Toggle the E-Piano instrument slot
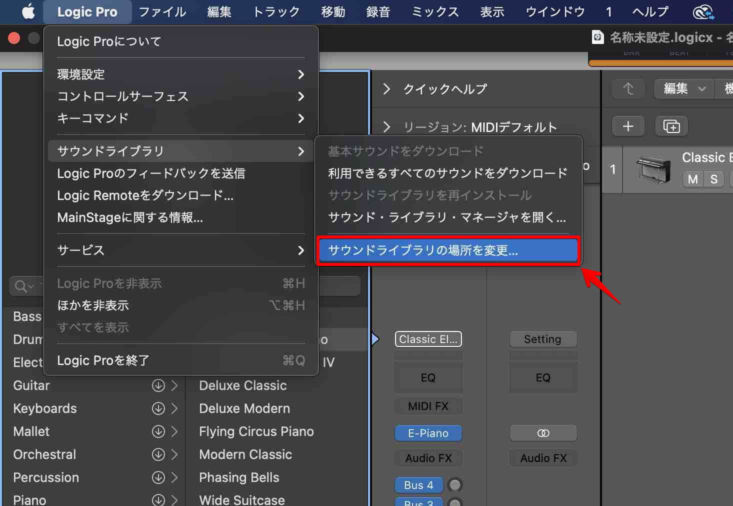This screenshot has width=733, height=506. click(428, 433)
